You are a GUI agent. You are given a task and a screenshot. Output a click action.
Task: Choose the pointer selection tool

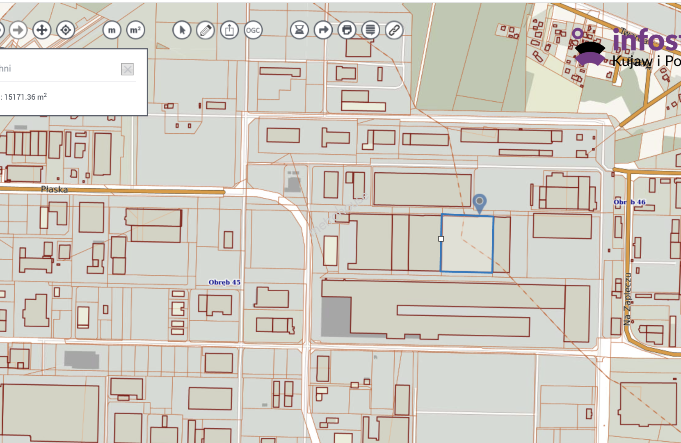(x=182, y=30)
